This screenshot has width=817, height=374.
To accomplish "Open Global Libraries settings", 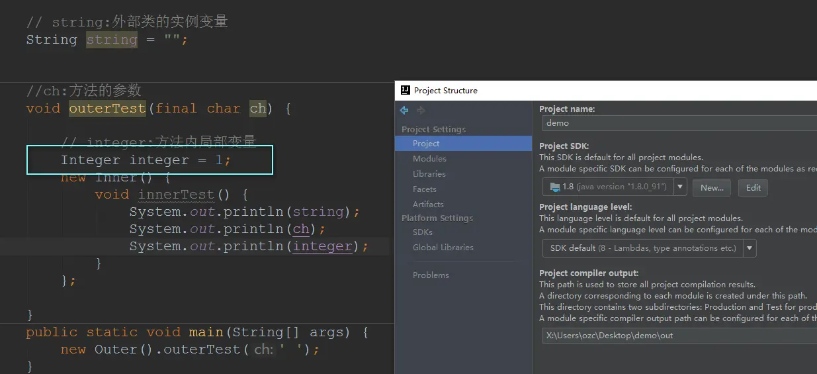I will click(x=443, y=248).
